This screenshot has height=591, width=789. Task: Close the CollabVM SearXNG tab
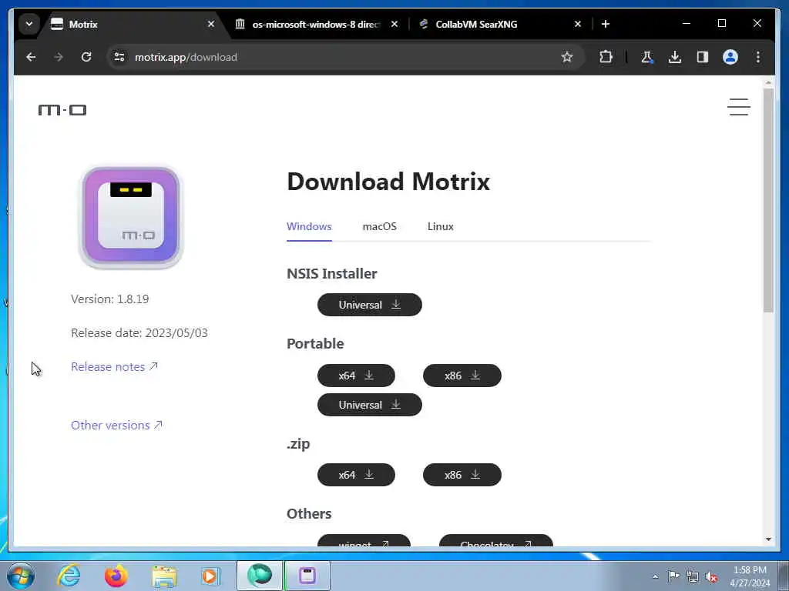point(578,24)
